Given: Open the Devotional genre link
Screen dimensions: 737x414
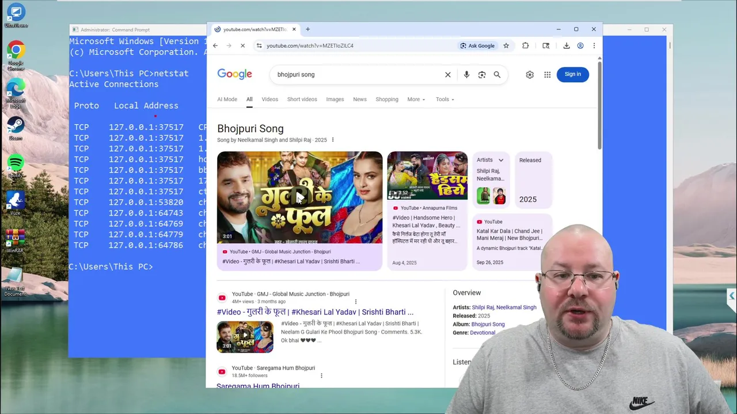Looking at the screenshot, I should 483,332.
